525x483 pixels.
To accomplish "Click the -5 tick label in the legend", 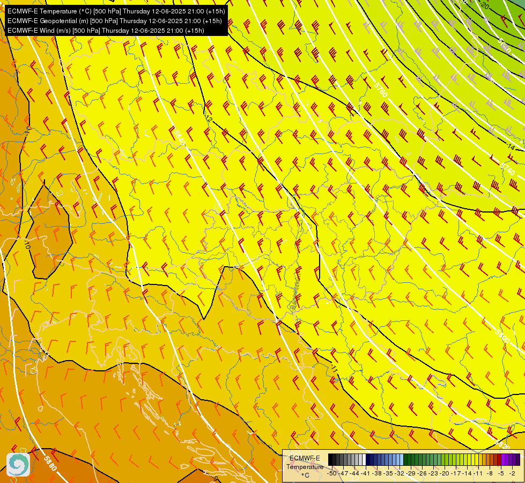I will (501, 473).
